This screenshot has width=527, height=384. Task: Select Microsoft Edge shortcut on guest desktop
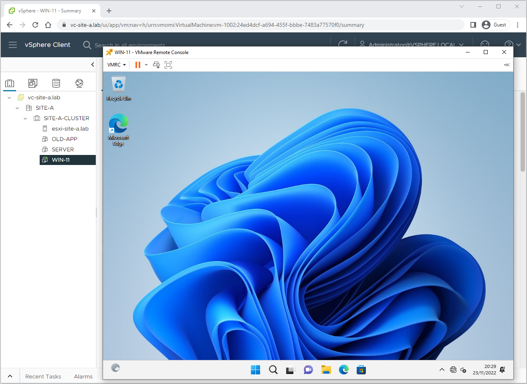click(119, 130)
